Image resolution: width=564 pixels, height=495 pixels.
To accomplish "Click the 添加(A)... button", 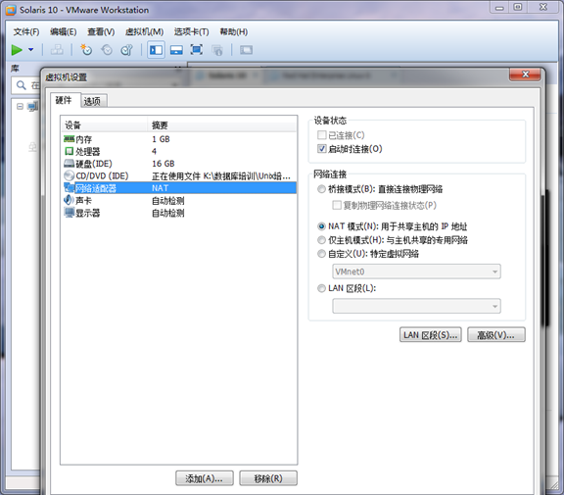I will (x=205, y=478).
